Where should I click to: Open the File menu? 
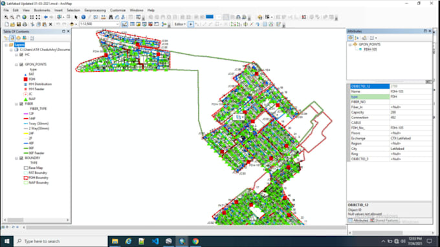point(6,10)
